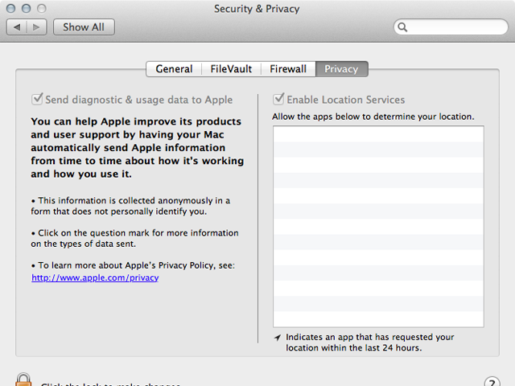The image size is (515, 386).
Task: Open the apple.com/privacy link
Action: point(95,277)
